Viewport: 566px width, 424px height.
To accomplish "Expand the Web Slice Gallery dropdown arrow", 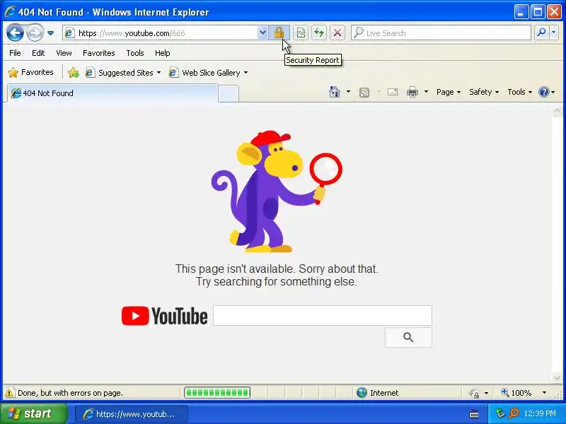I will 246,73.
